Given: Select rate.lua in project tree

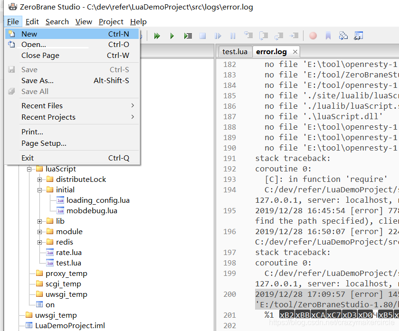Looking at the screenshot, I should pyautogui.click(x=69, y=252).
